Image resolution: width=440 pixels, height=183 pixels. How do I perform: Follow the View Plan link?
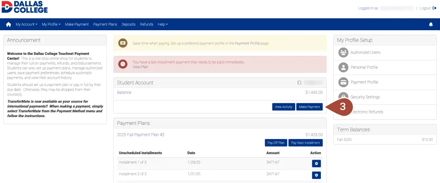click(x=140, y=67)
